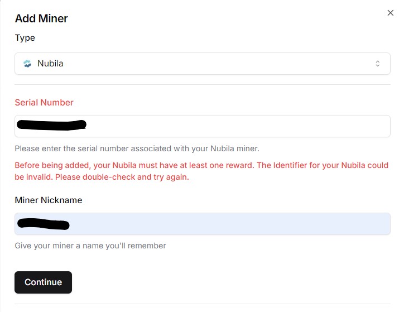Select the Nubila text in Type box
This screenshot has height=312, width=404.
point(50,64)
